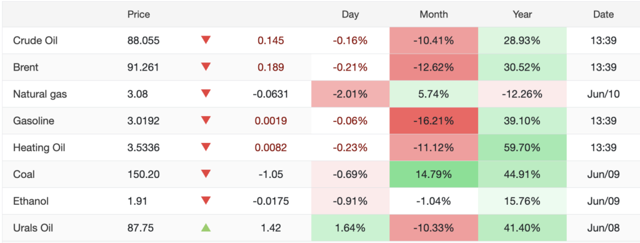This screenshot has height=243, width=640.
Task: Select Coal price 150.20
Action: tap(143, 174)
